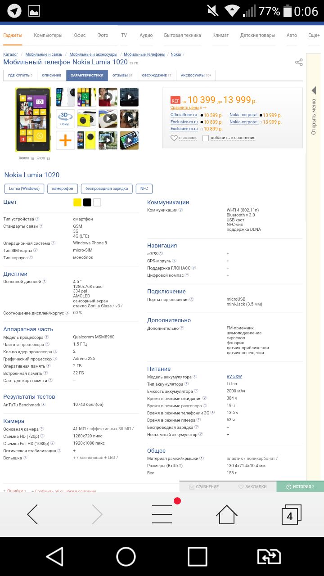Open help icon next to Тип SIM-карты

(x=36, y=250)
